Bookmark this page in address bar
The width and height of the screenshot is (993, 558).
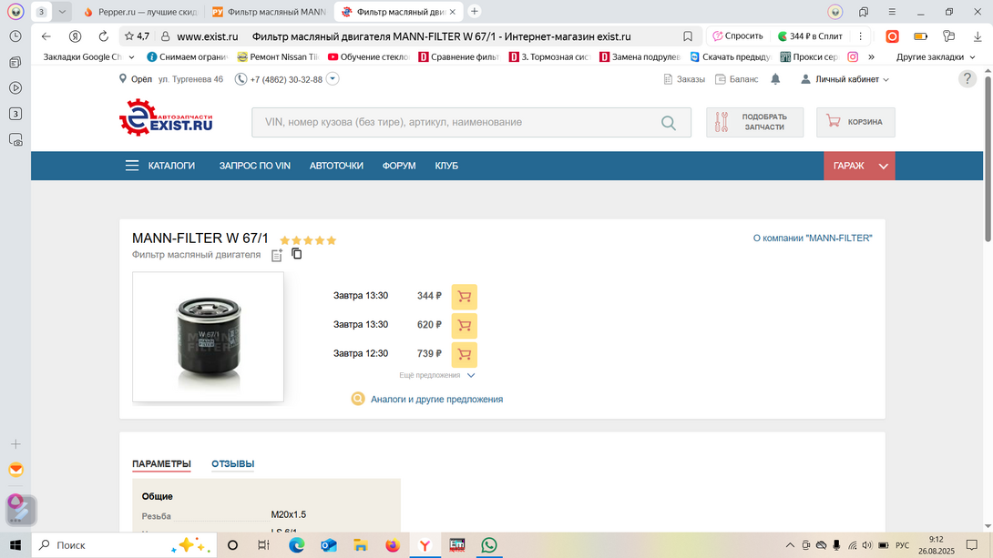tap(688, 36)
